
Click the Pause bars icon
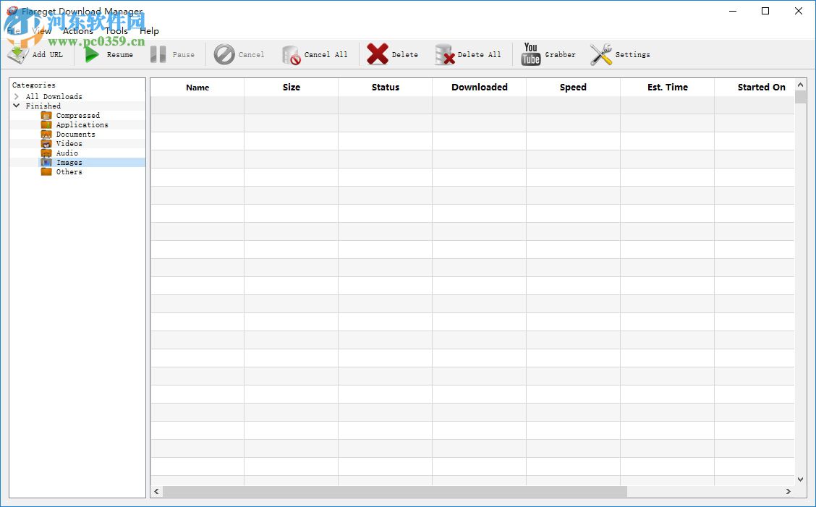pyautogui.click(x=158, y=54)
